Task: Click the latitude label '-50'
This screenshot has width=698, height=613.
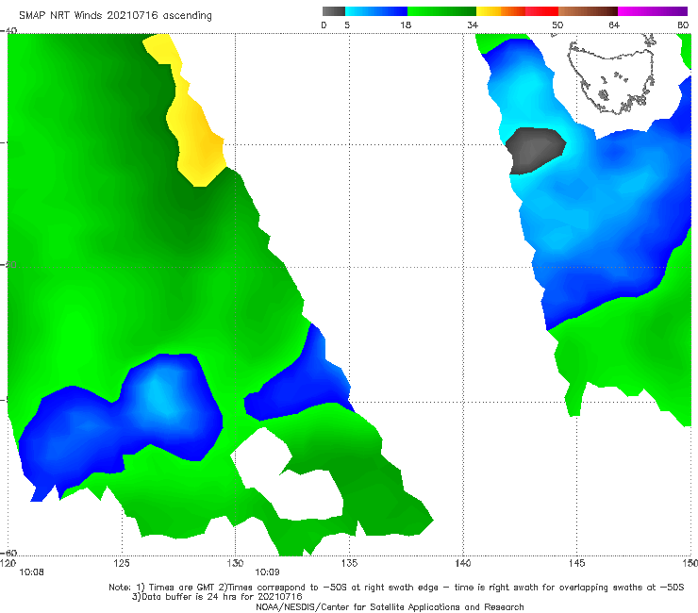Action: click(8, 265)
